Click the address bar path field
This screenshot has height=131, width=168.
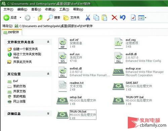[x=91, y=26]
